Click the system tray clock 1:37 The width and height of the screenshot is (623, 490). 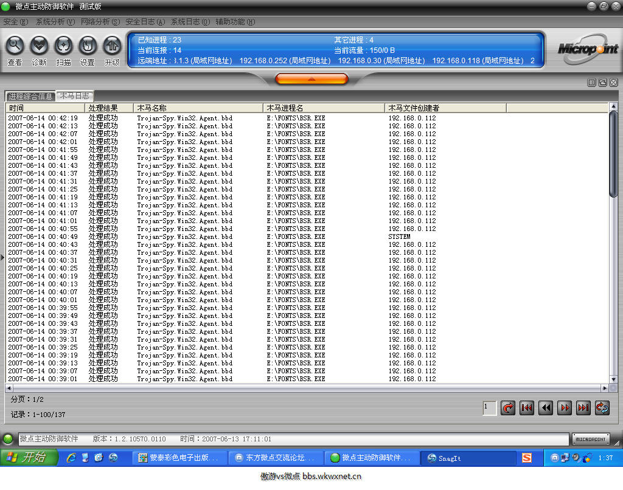point(605,458)
